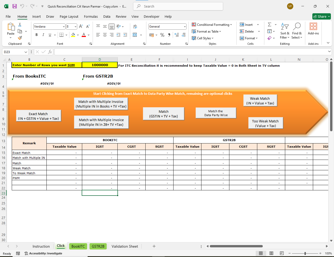Click the Format Painter icon

(x=20, y=38)
